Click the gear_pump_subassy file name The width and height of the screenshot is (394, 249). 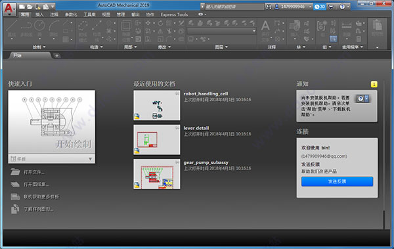206,162
